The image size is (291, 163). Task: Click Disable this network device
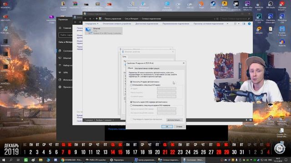[x=117, y=24]
